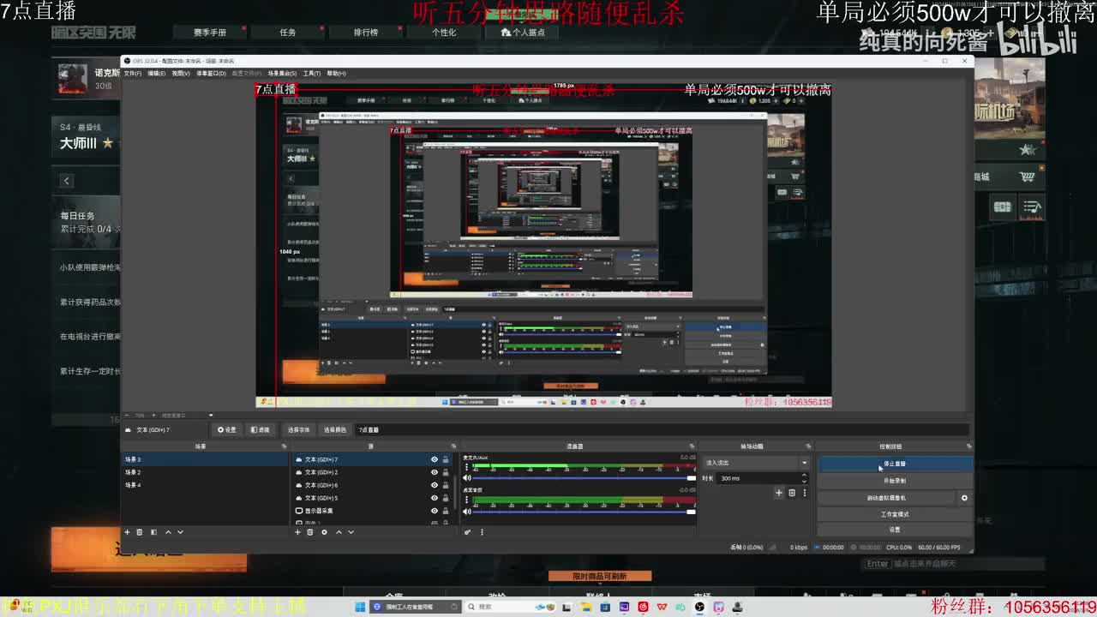Viewport: 1097px width, 617px height.
Task: Delete selected source with trash icon
Action: coord(310,532)
